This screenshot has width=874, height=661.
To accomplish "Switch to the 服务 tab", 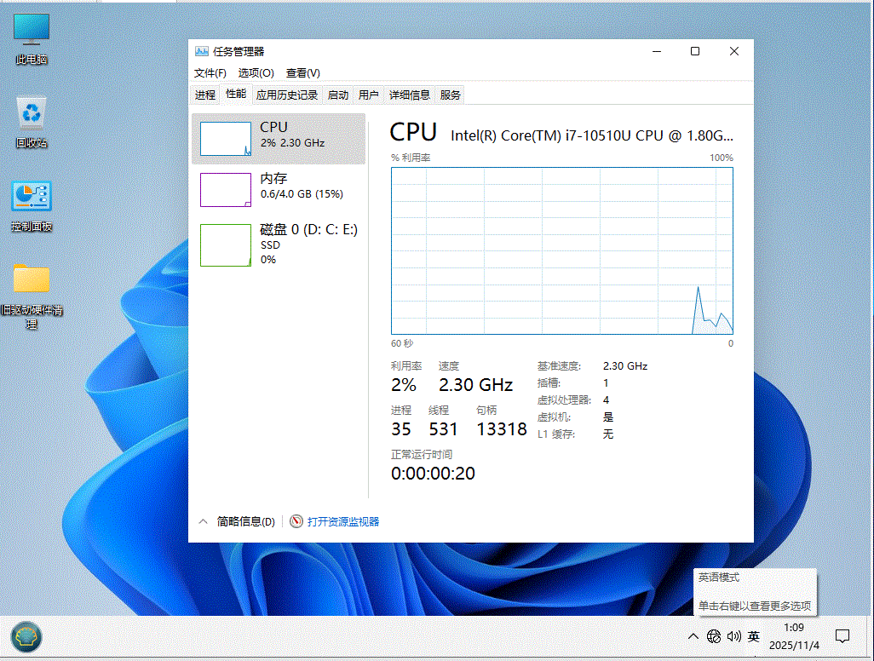I will click(x=449, y=95).
